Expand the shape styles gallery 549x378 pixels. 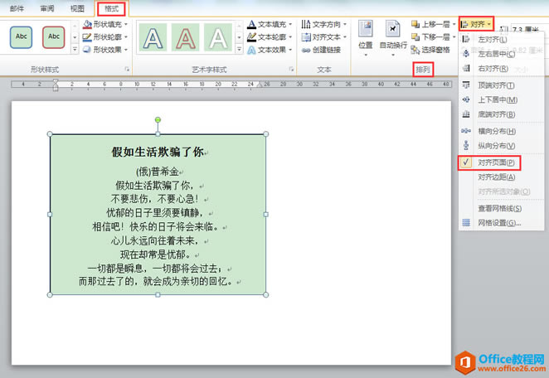click(x=75, y=50)
